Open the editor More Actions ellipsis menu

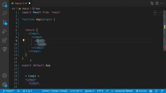(162, 3)
